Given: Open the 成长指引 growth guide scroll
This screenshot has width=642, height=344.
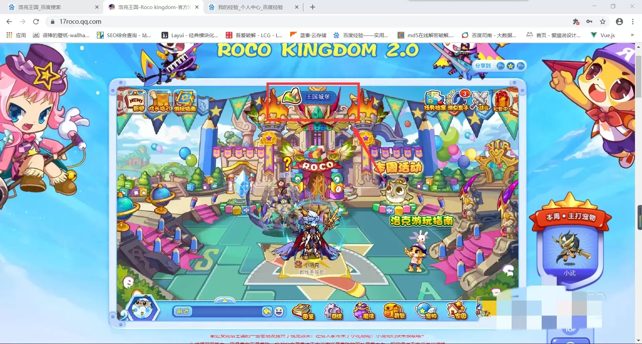Looking at the screenshot, I should [159, 101].
